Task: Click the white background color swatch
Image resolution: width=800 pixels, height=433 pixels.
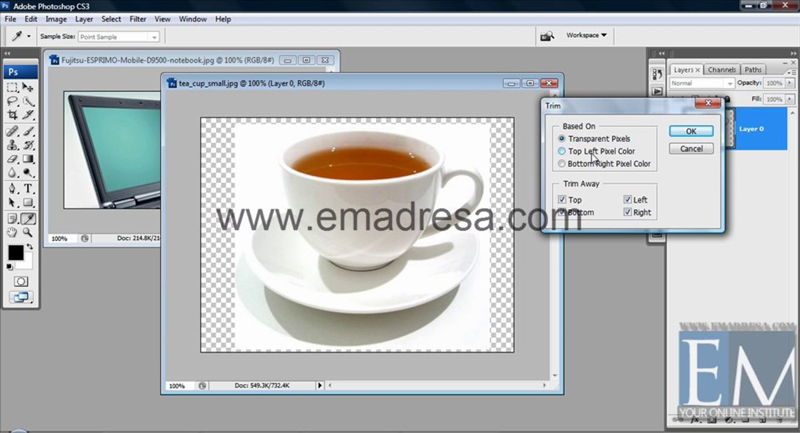Action: [27, 263]
